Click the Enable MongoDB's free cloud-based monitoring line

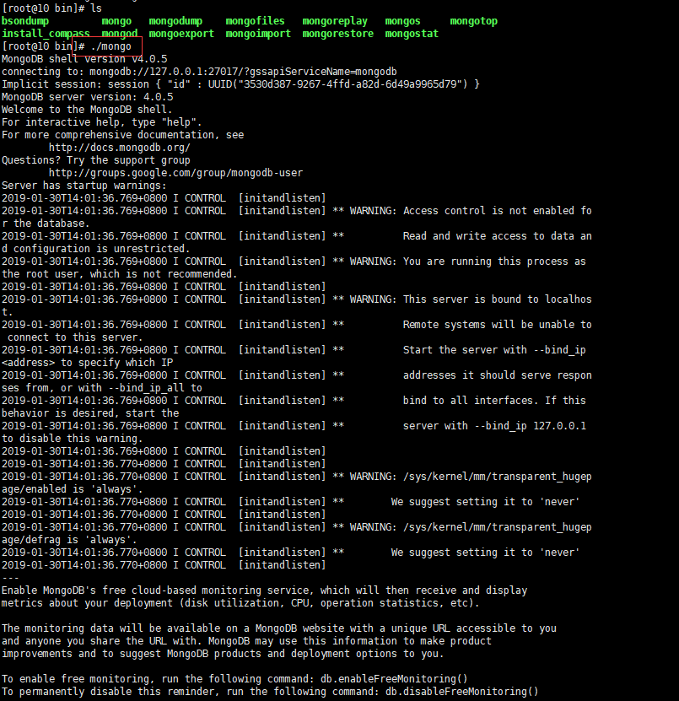click(x=264, y=590)
